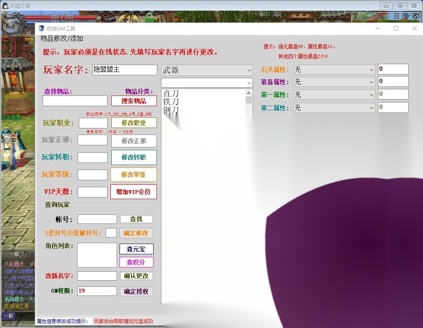
Task: Open the weapon category dropdown
Action: [x=207, y=70]
